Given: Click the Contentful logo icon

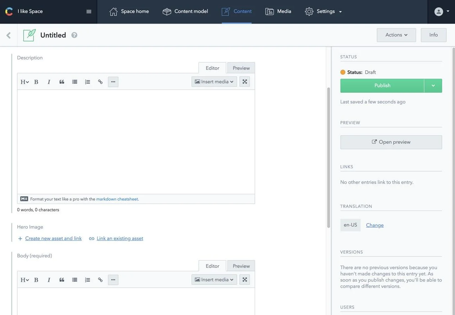Looking at the screenshot, I should click(x=9, y=11).
